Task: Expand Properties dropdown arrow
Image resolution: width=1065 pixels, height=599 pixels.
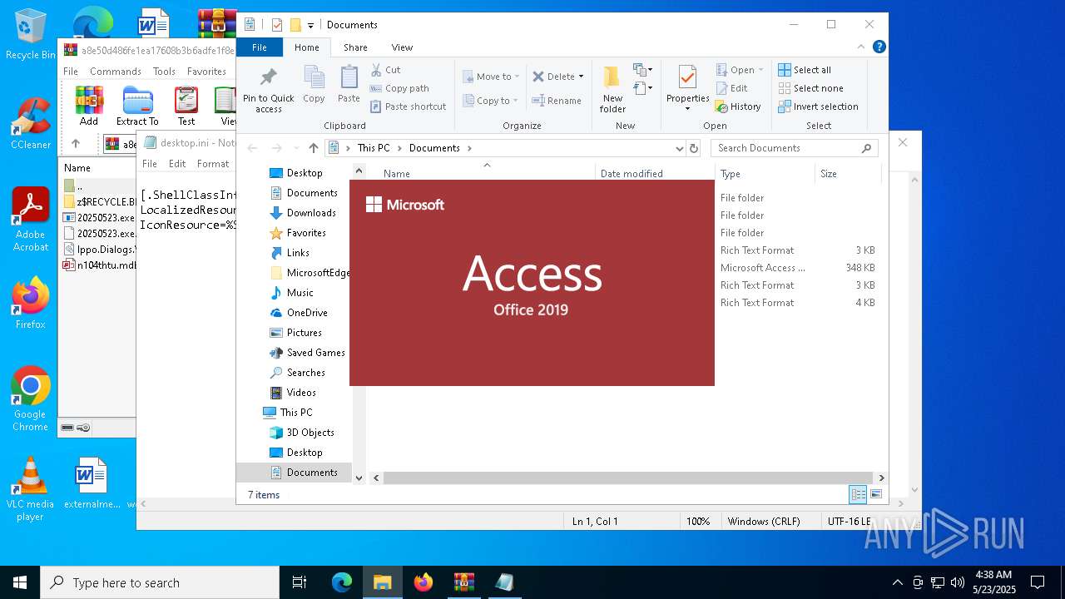Action: pyautogui.click(x=687, y=109)
